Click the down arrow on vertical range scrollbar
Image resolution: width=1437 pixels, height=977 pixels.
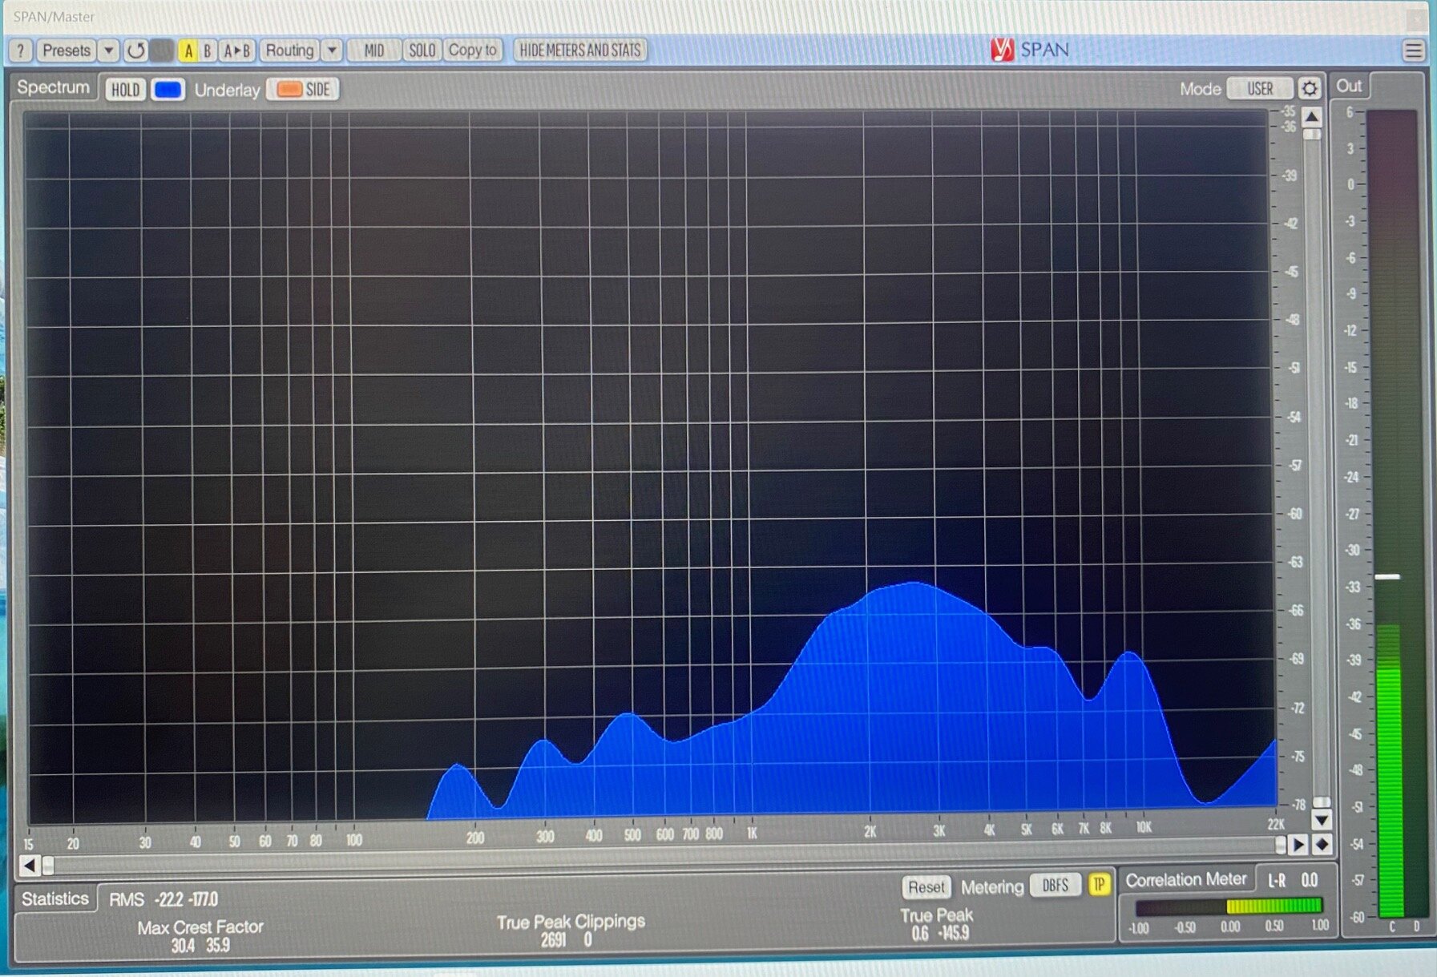click(1322, 820)
